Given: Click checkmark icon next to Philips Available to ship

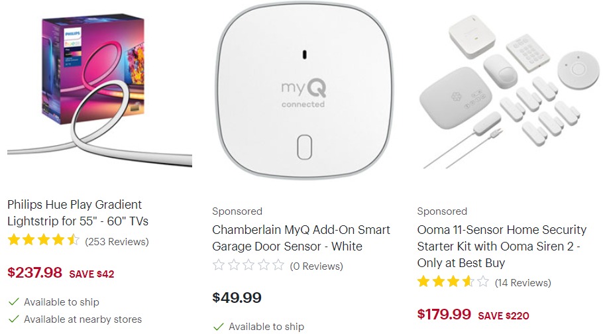Looking at the screenshot, I should [x=14, y=302].
